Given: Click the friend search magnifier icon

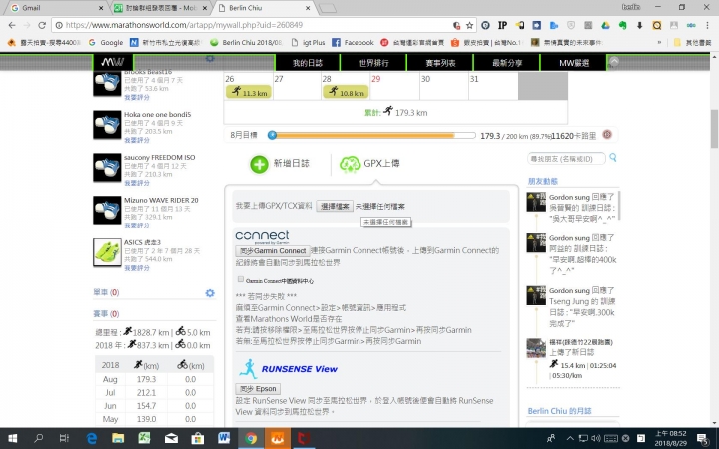Looking at the screenshot, I should (x=613, y=158).
